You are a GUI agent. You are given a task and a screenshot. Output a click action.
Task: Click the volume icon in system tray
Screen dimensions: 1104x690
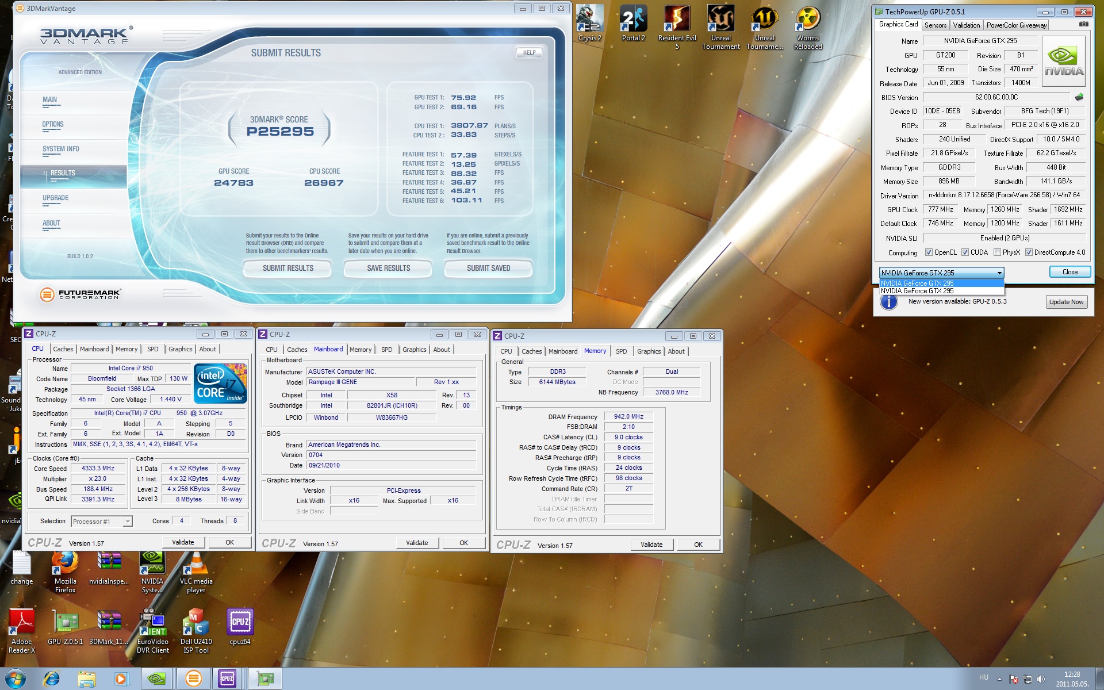(x=1041, y=679)
